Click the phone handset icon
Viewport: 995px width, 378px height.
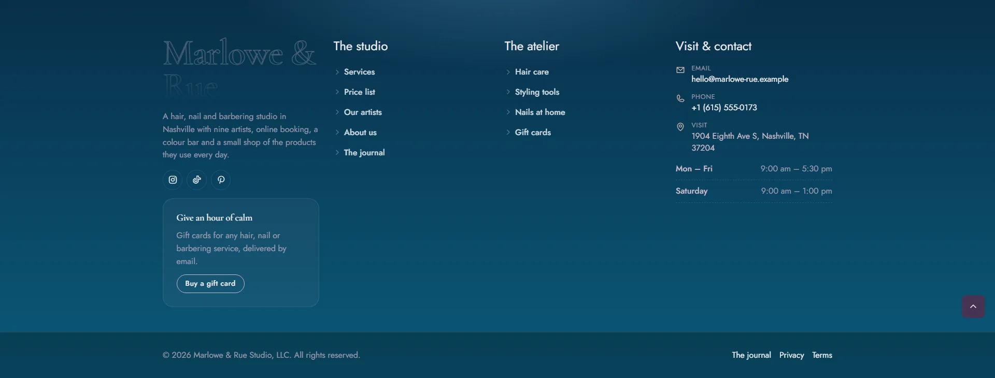680,98
